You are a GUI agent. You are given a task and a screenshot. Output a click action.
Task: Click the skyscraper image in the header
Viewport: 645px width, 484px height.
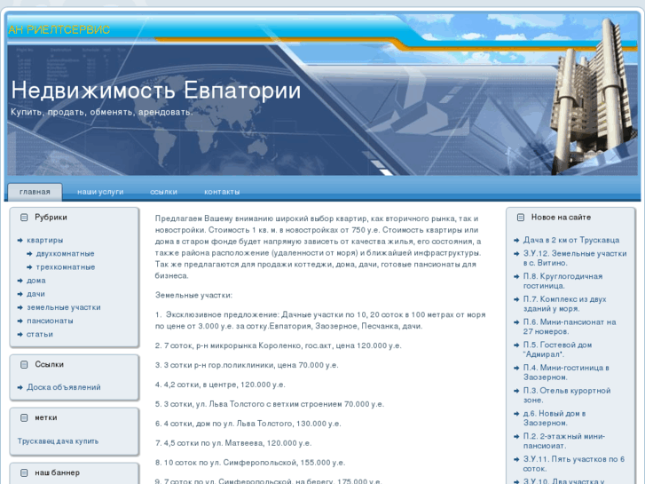point(594,97)
